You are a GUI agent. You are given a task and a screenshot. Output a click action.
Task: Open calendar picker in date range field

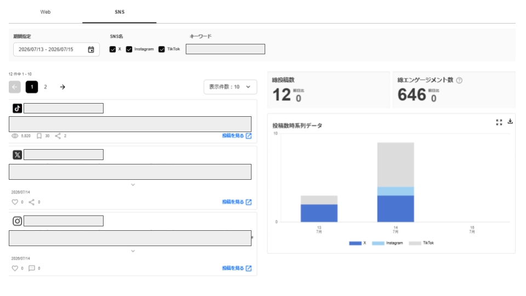pyautogui.click(x=91, y=49)
